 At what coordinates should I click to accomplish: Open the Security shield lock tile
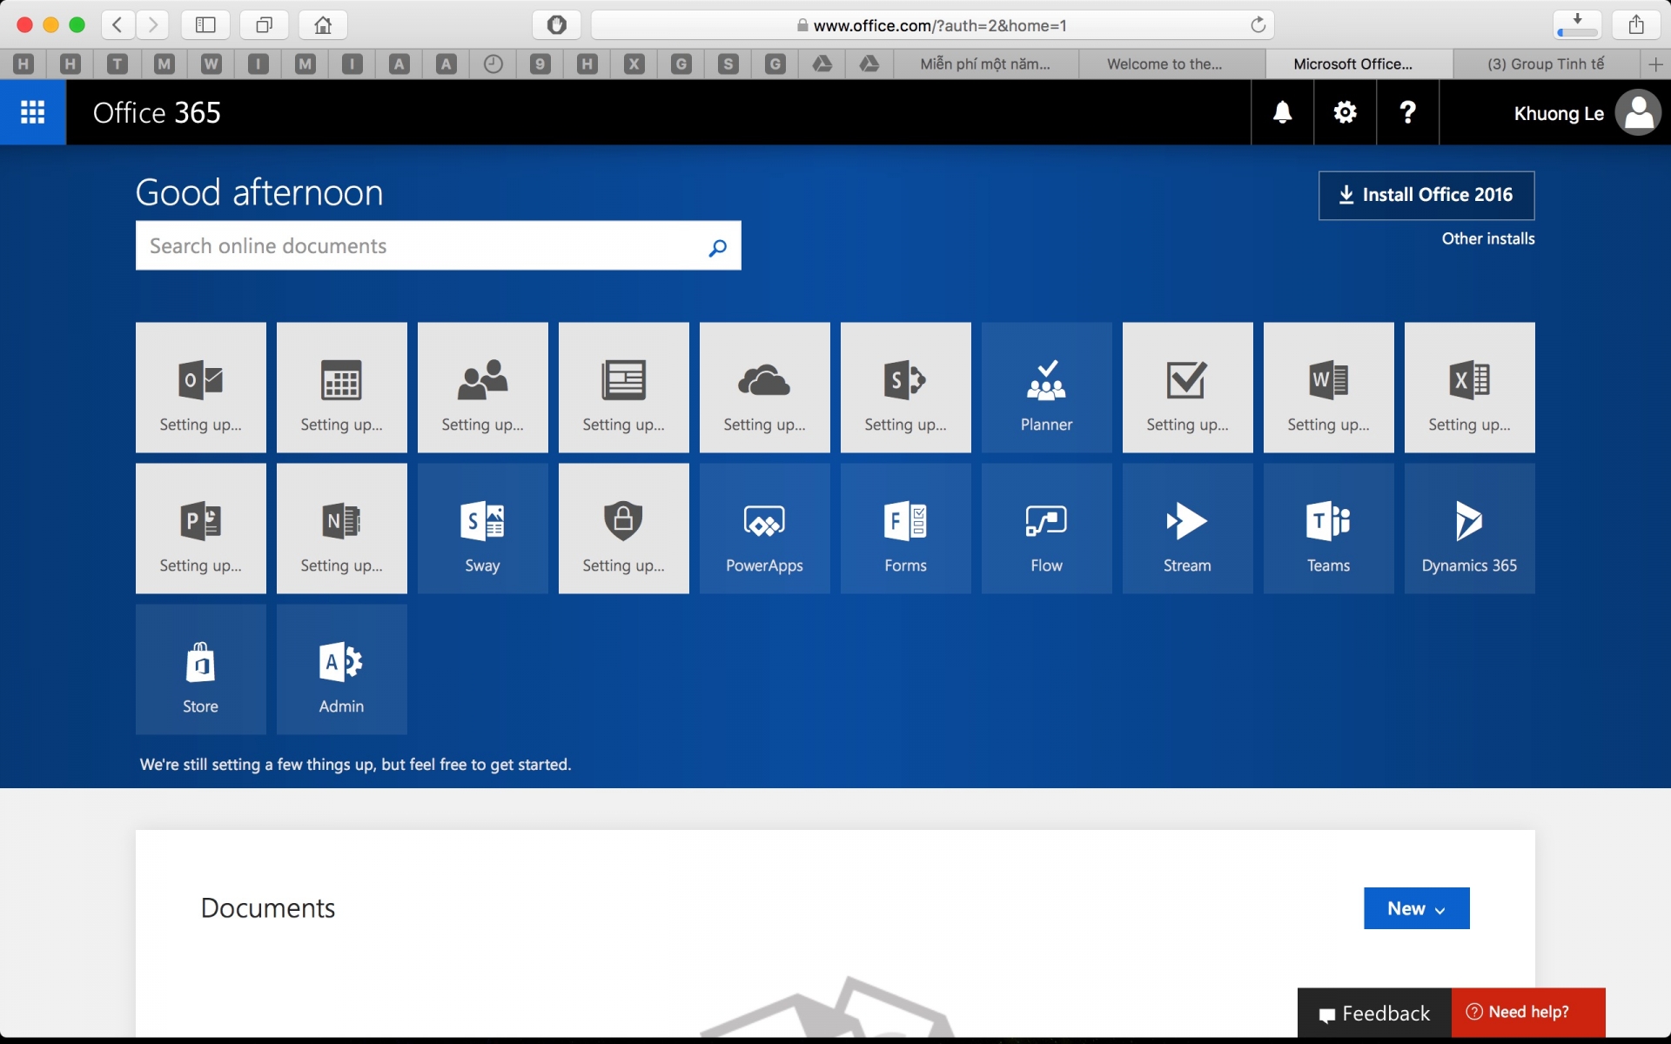pos(624,528)
